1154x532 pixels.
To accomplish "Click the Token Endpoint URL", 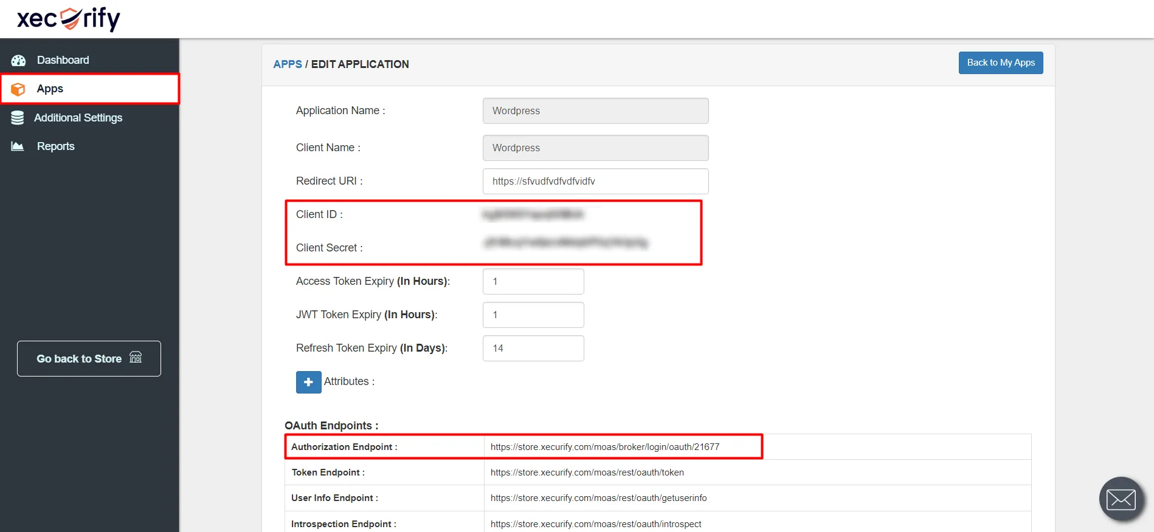I will point(587,472).
